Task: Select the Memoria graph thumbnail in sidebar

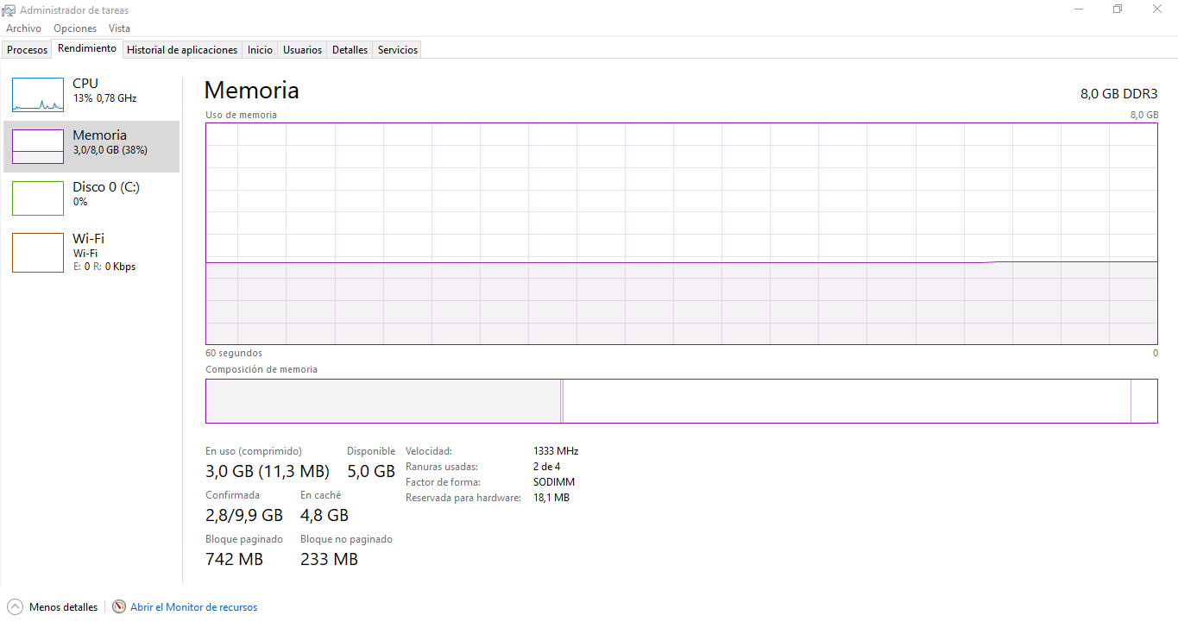Action: tap(38, 147)
